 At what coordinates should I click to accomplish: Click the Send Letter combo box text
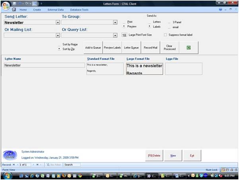30,22
